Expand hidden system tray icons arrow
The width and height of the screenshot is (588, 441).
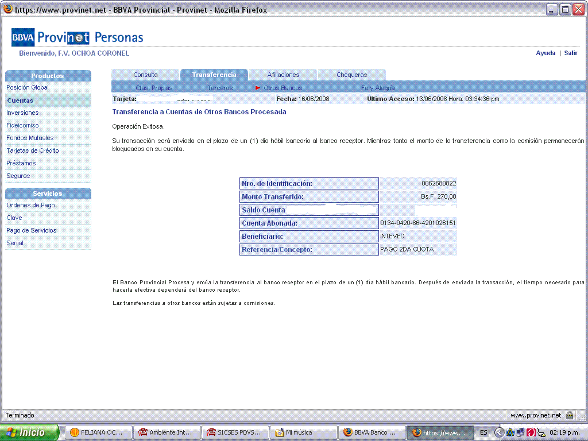point(499,432)
